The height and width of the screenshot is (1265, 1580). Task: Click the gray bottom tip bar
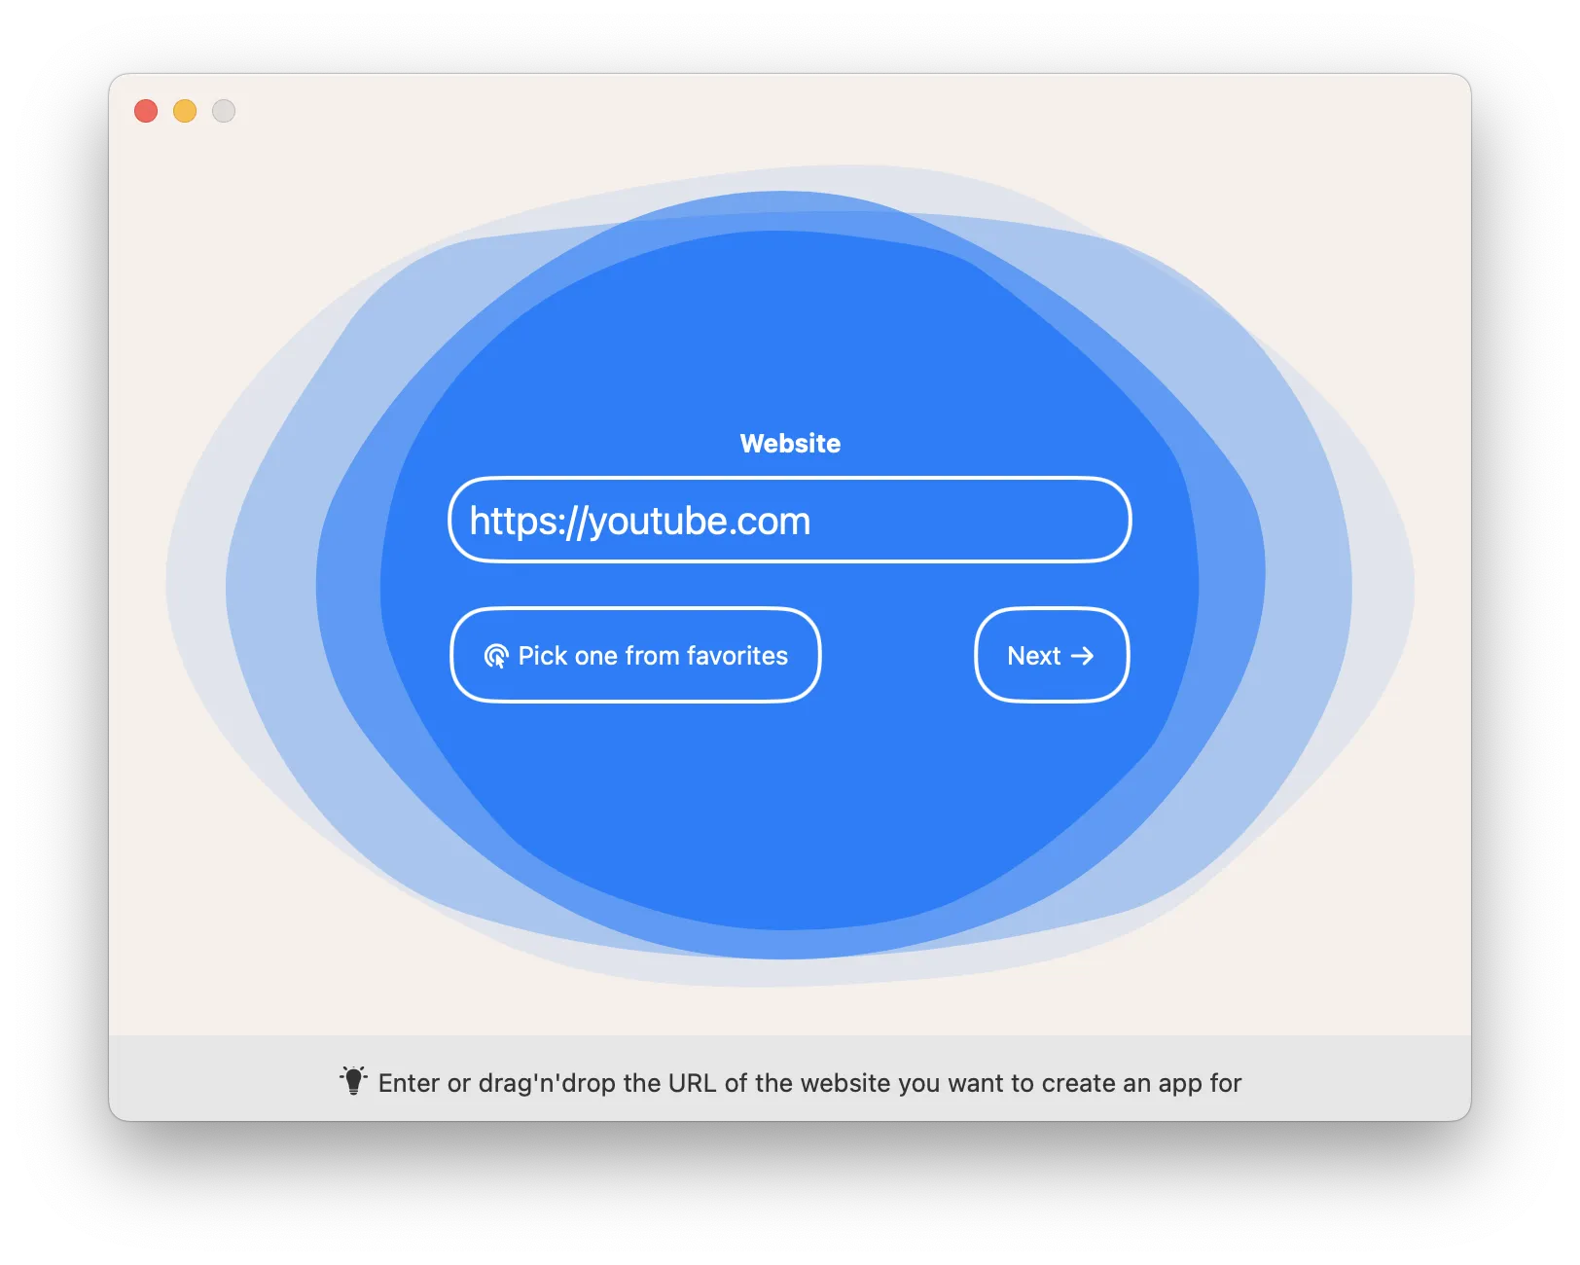(x=1362, y=1080)
